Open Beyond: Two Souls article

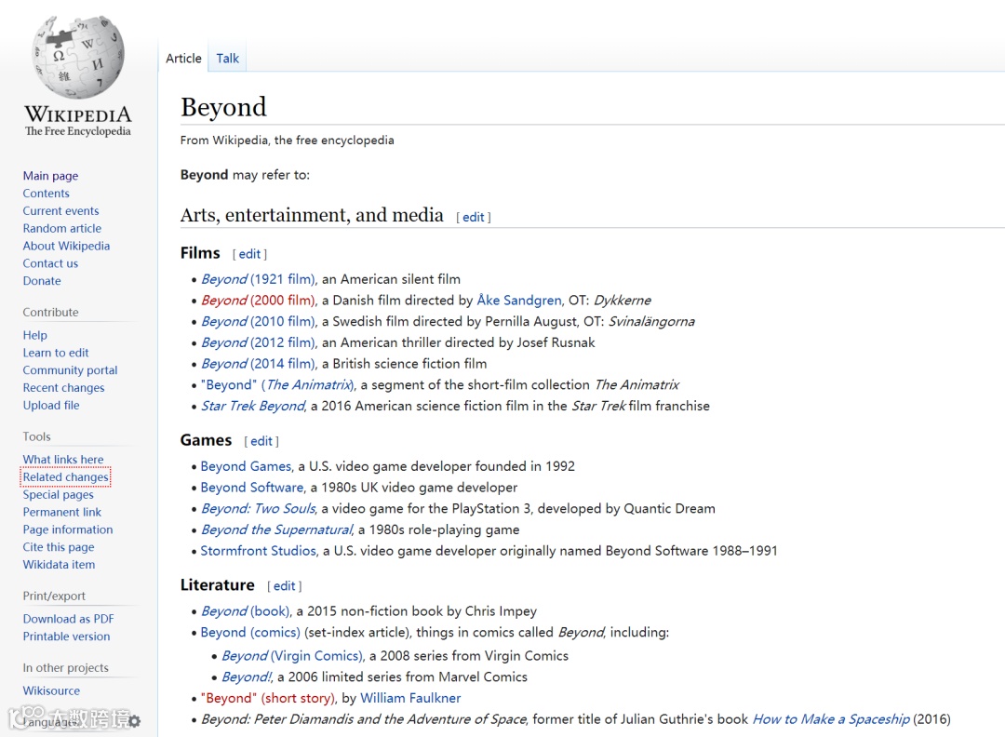[259, 509]
